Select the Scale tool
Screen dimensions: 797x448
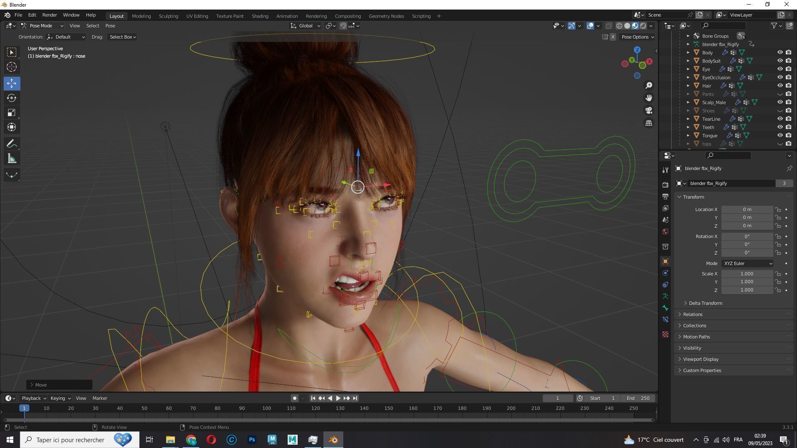(12, 113)
